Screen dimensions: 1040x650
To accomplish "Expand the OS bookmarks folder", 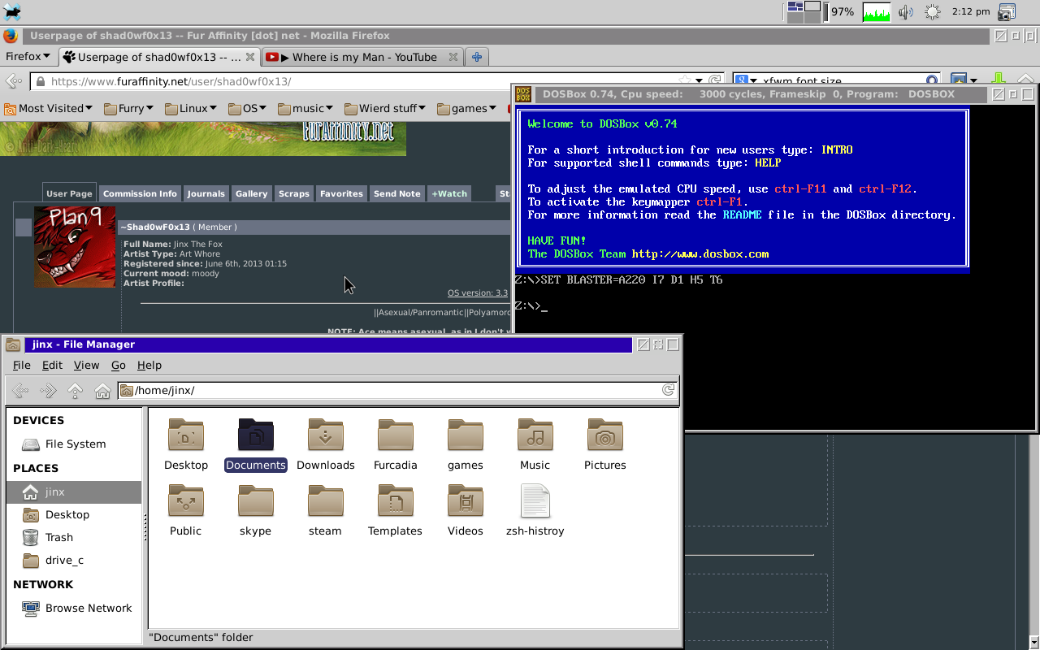I will tap(248, 108).
